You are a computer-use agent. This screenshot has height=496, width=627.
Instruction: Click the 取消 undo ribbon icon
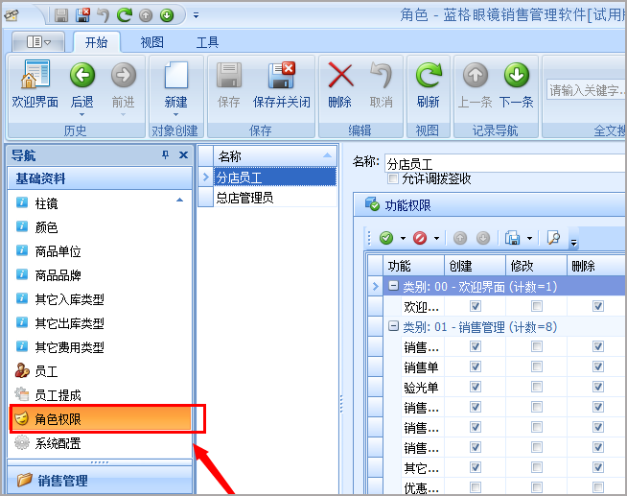click(381, 75)
